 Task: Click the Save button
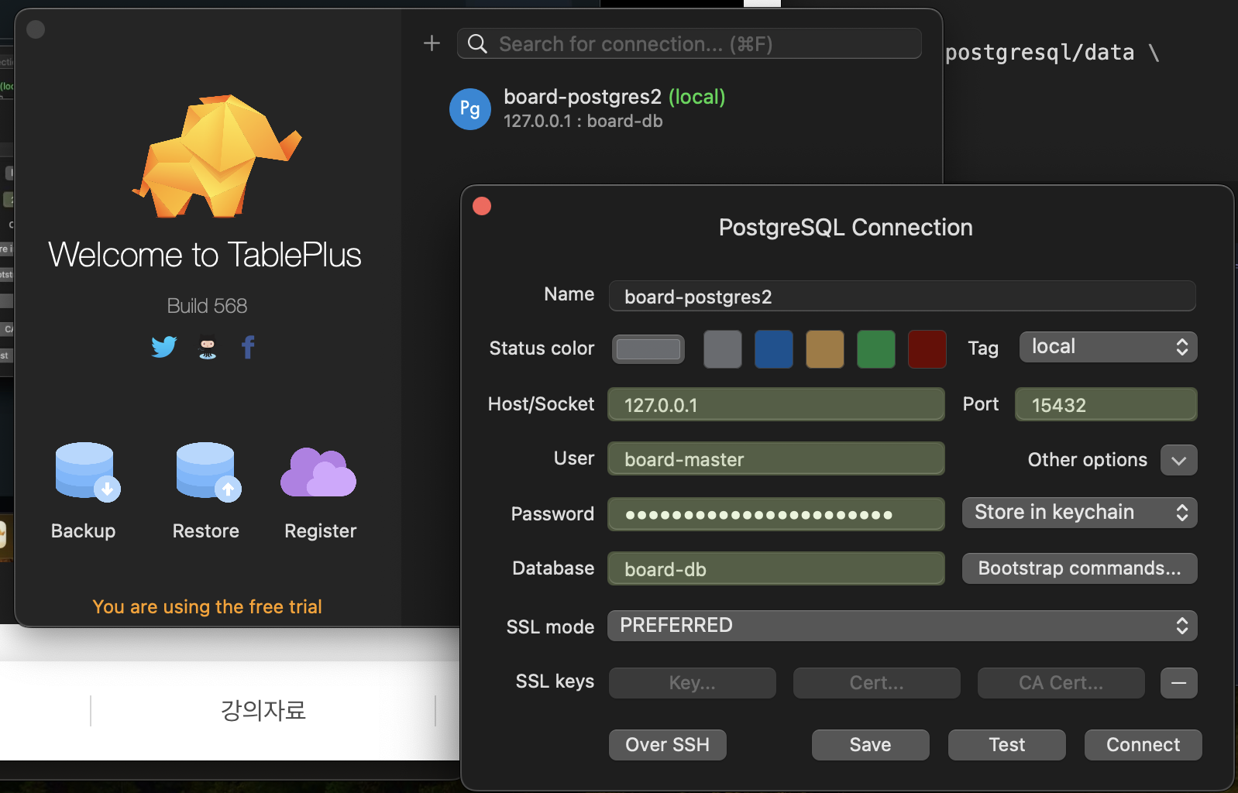871,745
